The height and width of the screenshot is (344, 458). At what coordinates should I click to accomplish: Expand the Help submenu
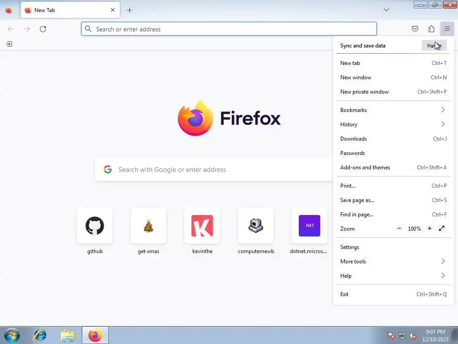(393, 276)
